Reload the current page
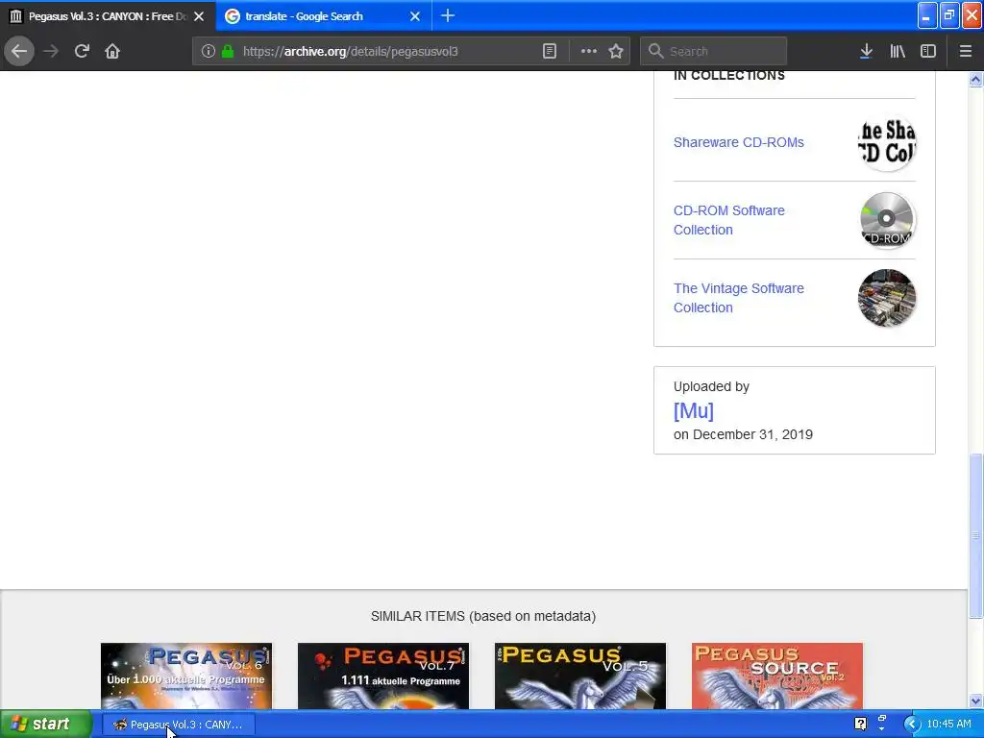Screen dimensions: 984x738 82,51
